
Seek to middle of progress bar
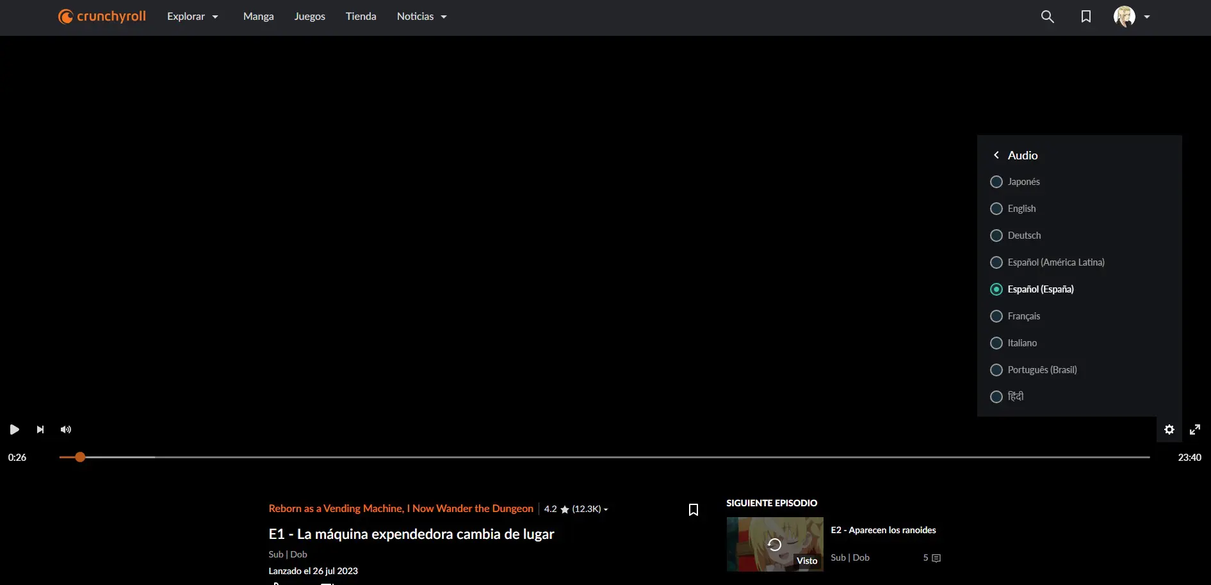pyautogui.click(x=605, y=457)
